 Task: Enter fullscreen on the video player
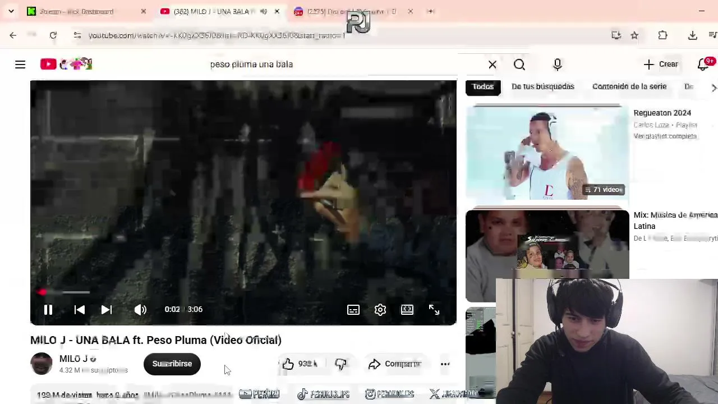(x=434, y=310)
